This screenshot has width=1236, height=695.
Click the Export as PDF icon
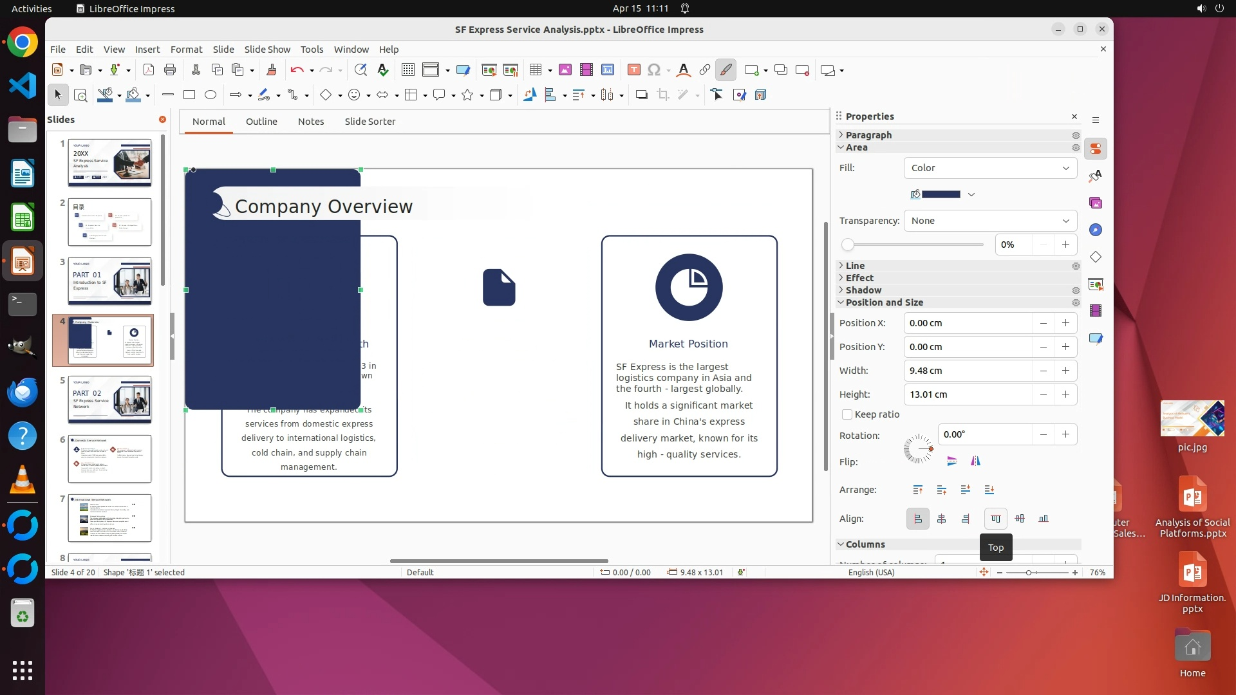pyautogui.click(x=149, y=70)
